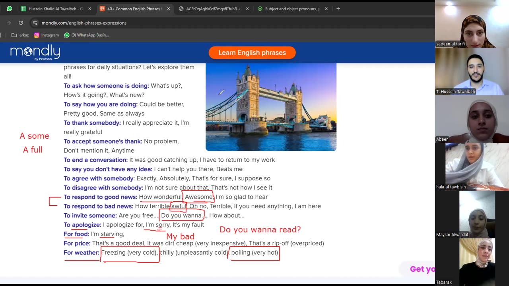Viewport: 509px width, 286px height.
Task: Click the phrase 'Beats me'
Action: tap(229, 169)
